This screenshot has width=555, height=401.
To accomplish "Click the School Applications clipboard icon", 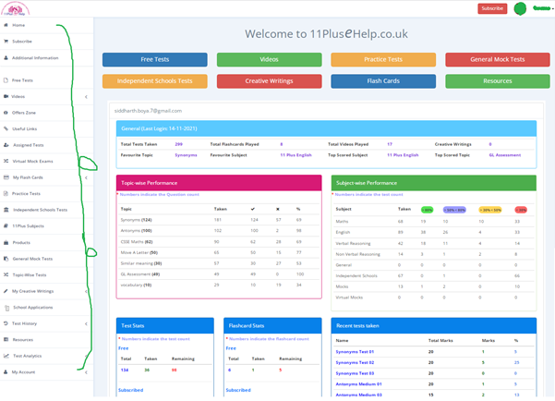I will point(6,308).
